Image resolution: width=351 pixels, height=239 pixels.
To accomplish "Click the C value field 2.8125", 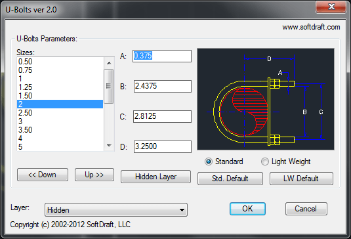I will click(162, 116).
